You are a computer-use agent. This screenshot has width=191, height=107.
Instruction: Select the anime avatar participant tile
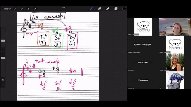point(175,80)
